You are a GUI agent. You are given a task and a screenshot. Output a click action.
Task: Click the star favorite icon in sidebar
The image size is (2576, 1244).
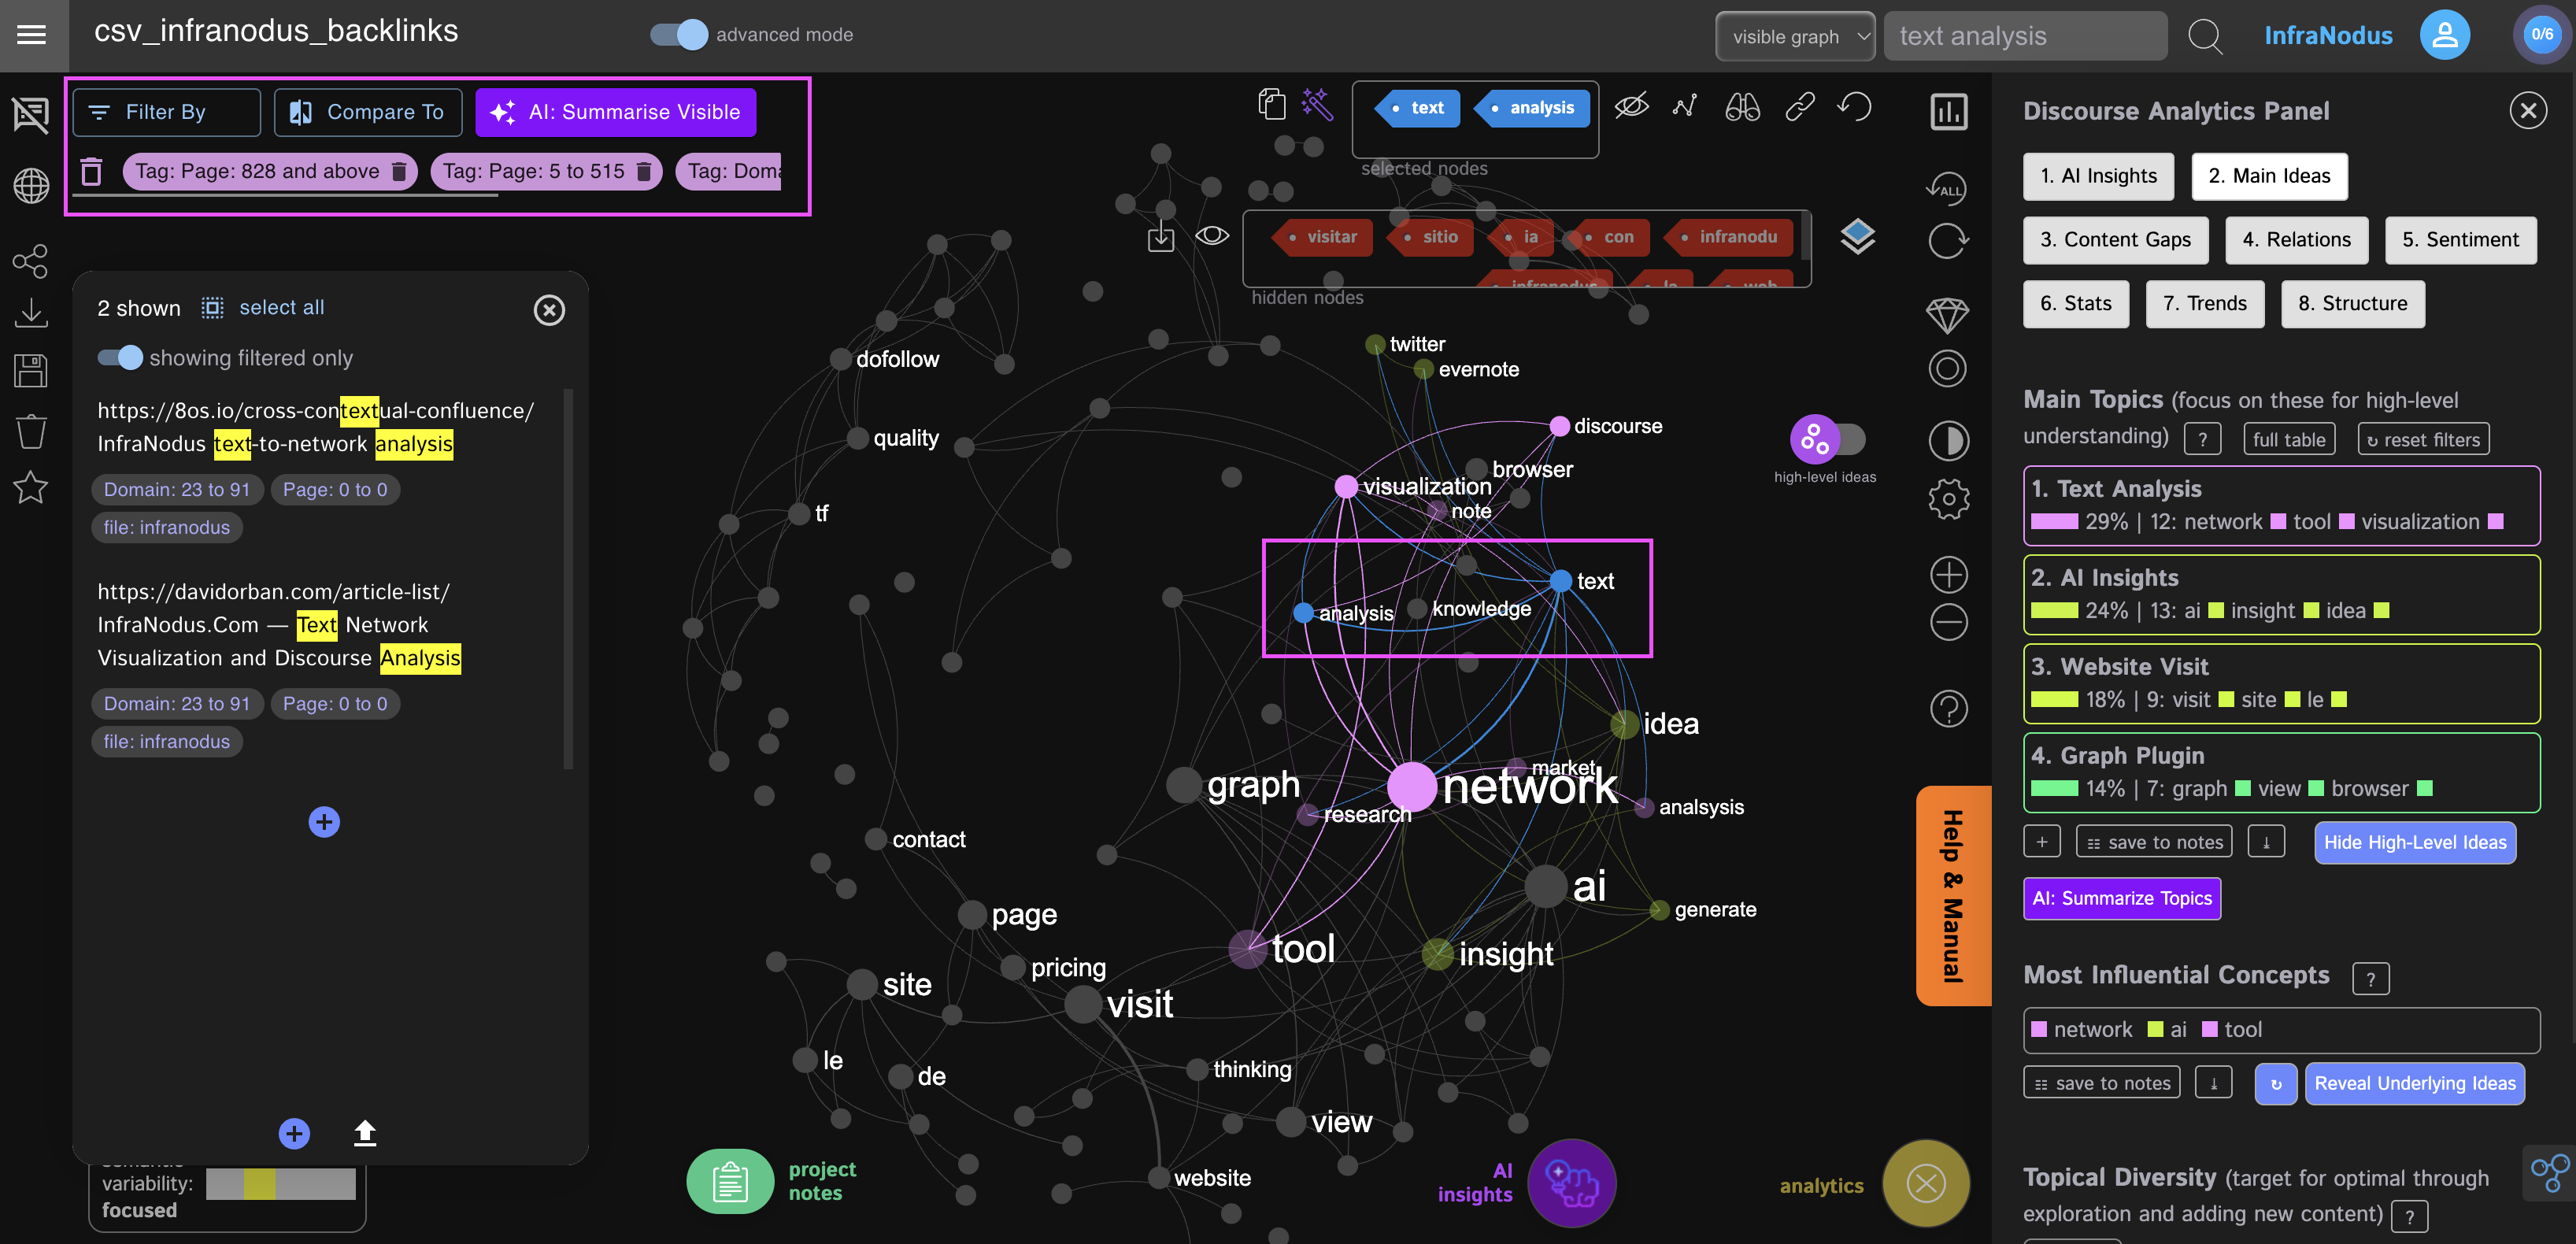[31, 487]
